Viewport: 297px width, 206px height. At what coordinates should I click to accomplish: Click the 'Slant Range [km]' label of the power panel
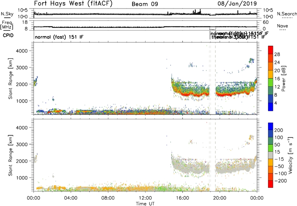click(x=10, y=78)
